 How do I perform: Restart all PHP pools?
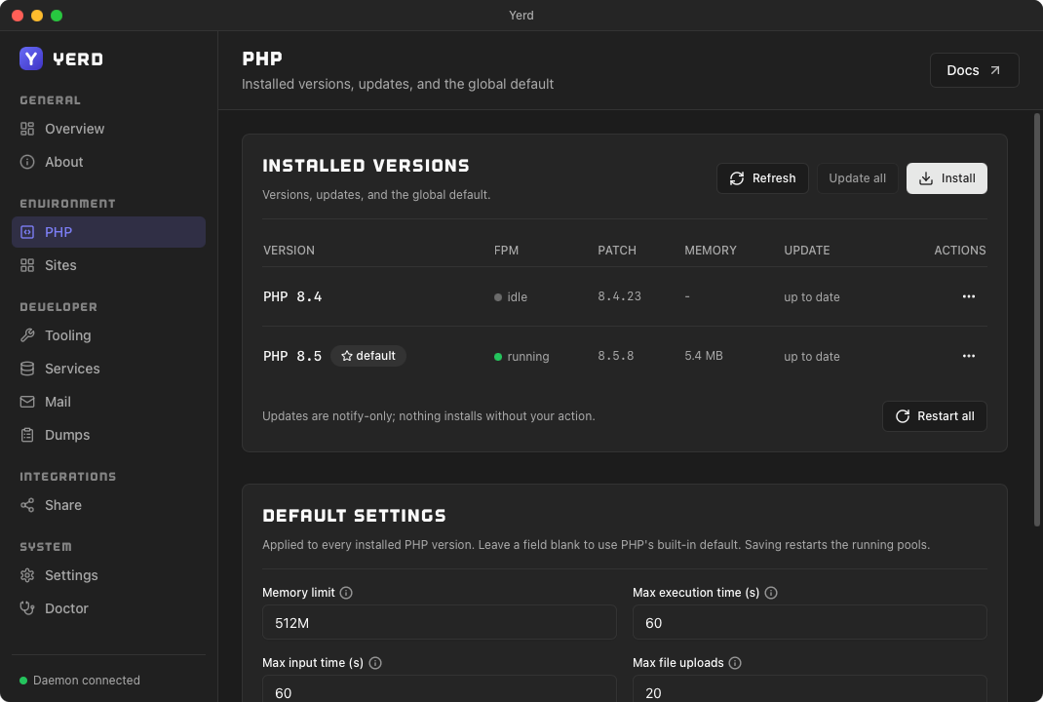(934, 416)
